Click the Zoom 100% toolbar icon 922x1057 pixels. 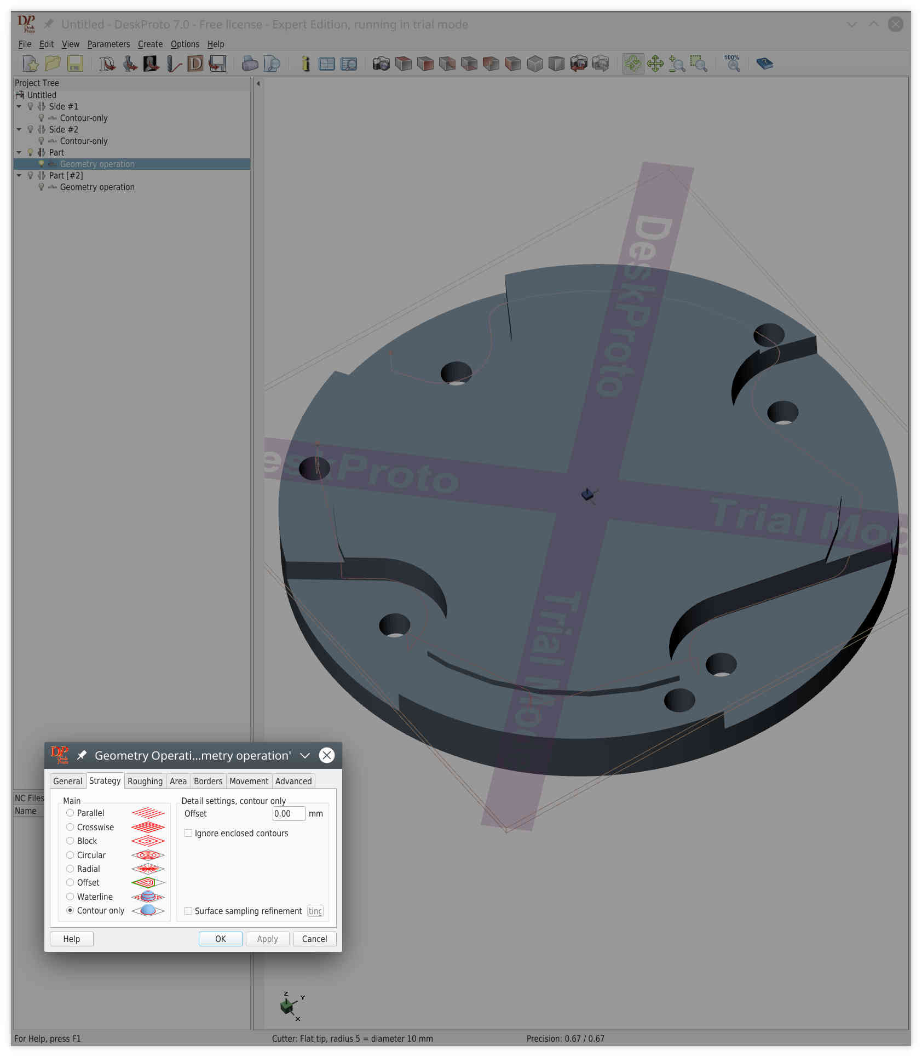(x=732, y=64)
